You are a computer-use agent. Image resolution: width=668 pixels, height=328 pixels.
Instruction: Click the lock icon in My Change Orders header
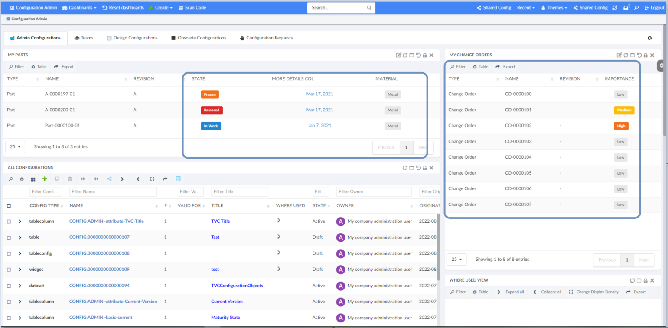point(645,55)
